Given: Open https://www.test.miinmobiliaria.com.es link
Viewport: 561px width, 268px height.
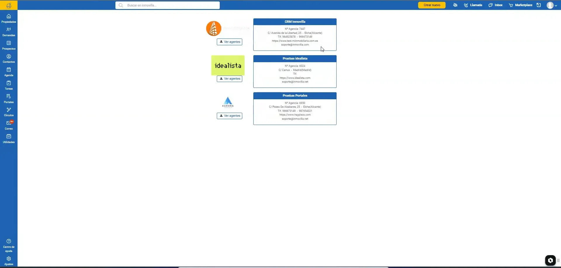Looking at the screenshot, I should (295, 41).
